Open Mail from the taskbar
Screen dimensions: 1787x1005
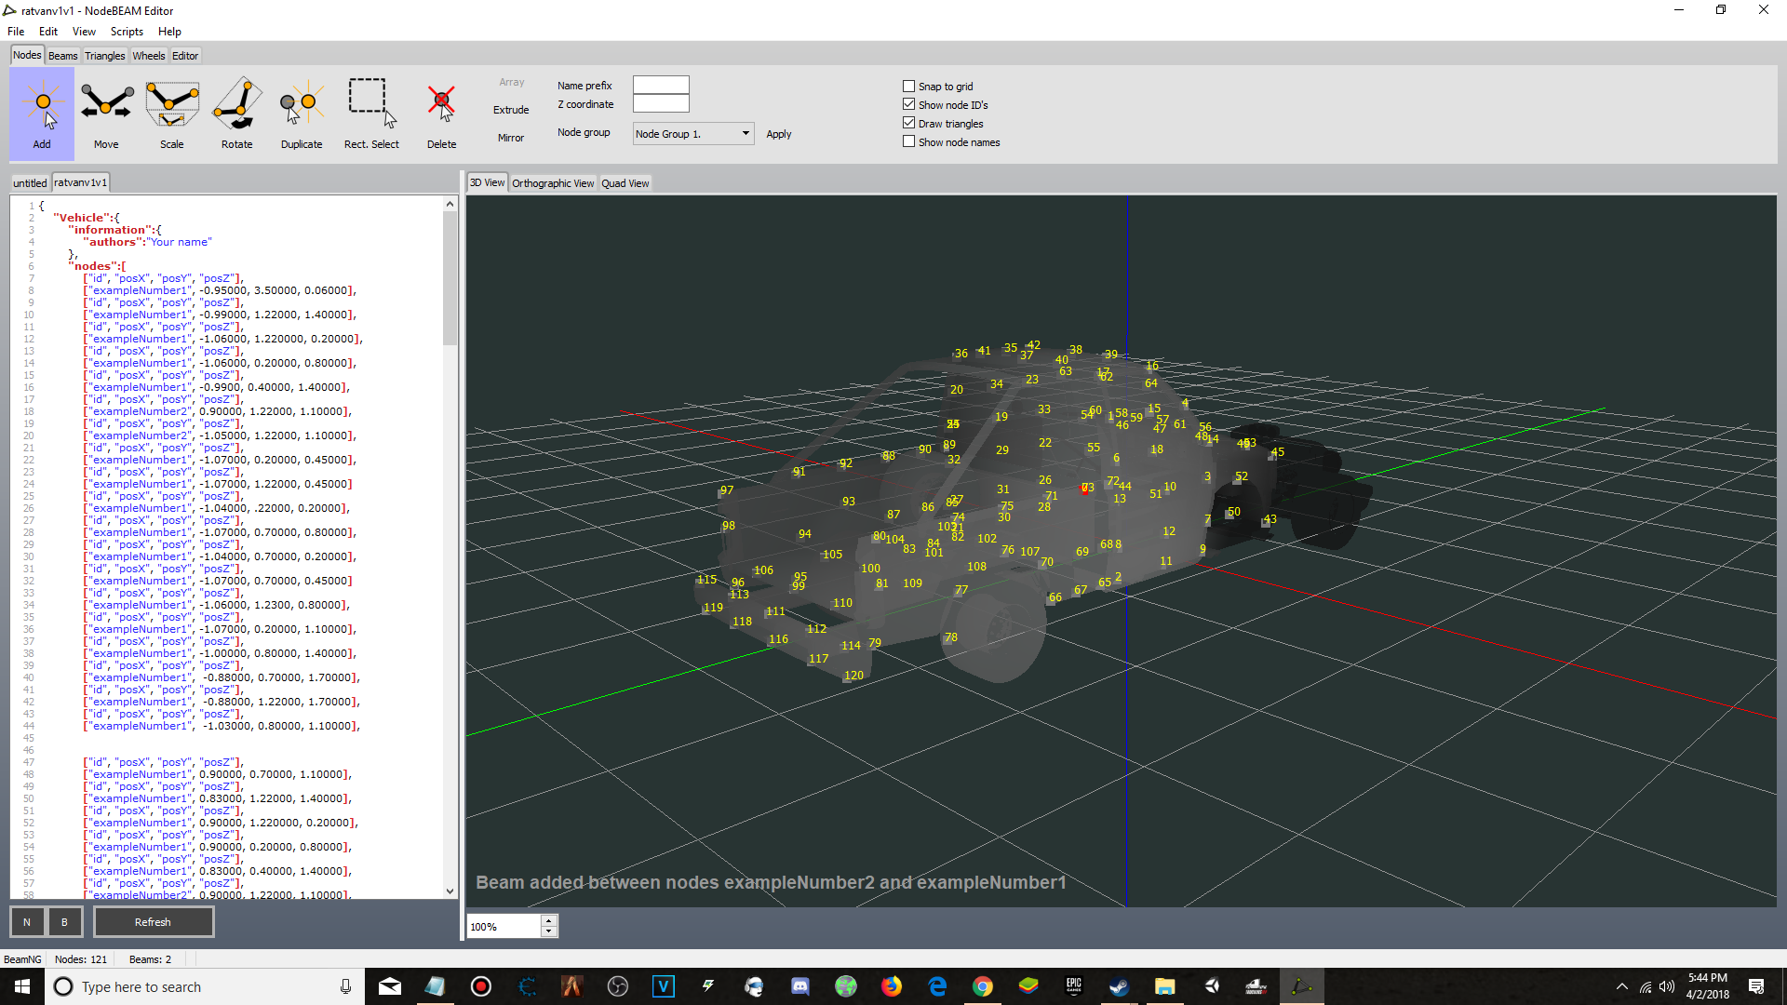point(390,986)
